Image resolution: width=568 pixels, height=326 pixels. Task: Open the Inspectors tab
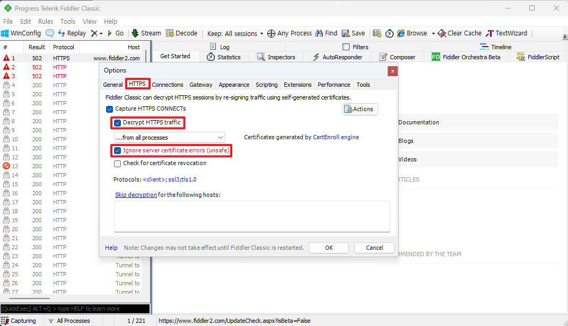276,57
